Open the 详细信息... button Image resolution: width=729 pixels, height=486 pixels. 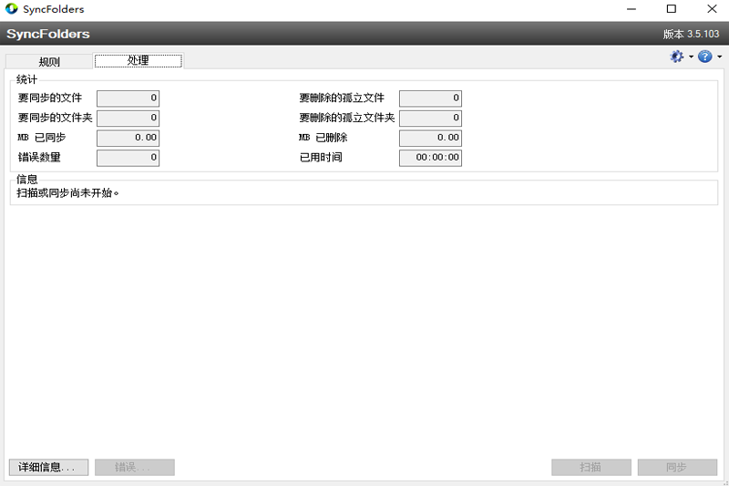(x=49, y=467)
